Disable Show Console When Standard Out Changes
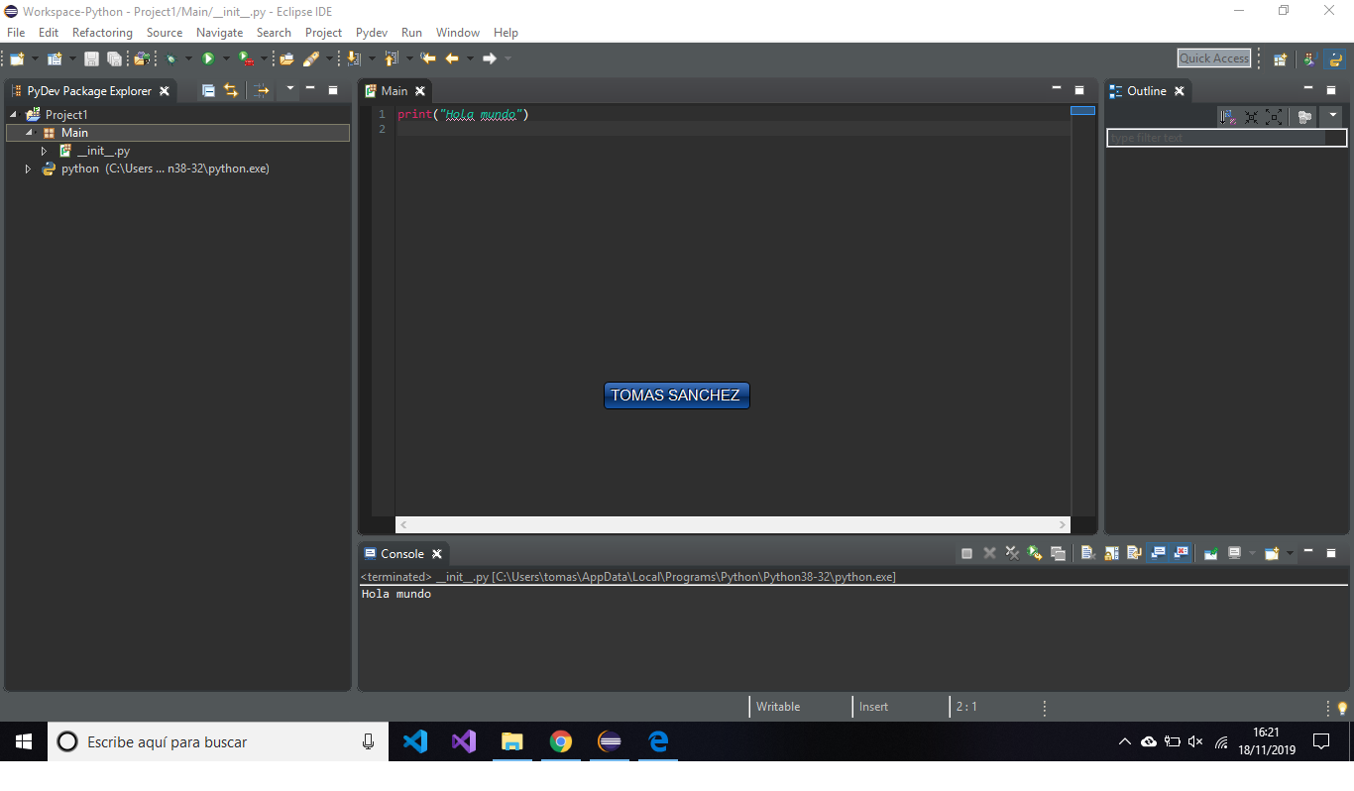1354x791 pixels. [1158, 553]
